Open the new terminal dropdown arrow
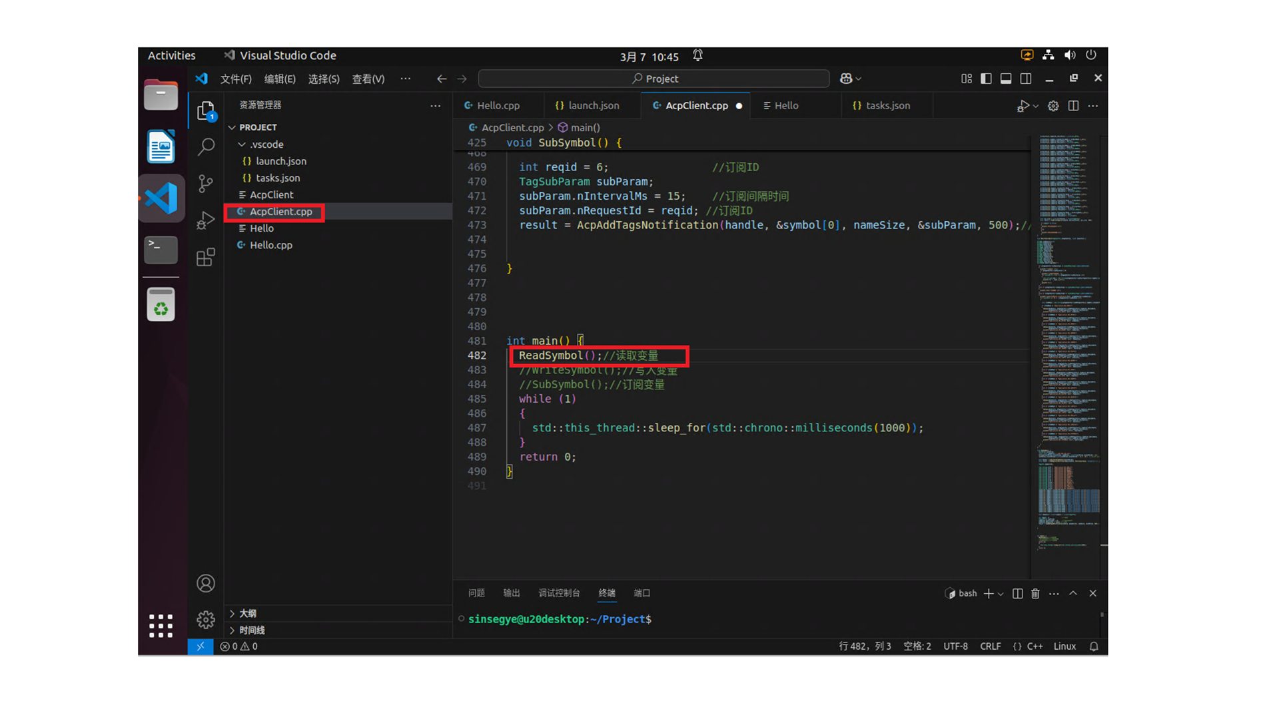Screen dimensions: 1279x719 tap(1001, 594)
